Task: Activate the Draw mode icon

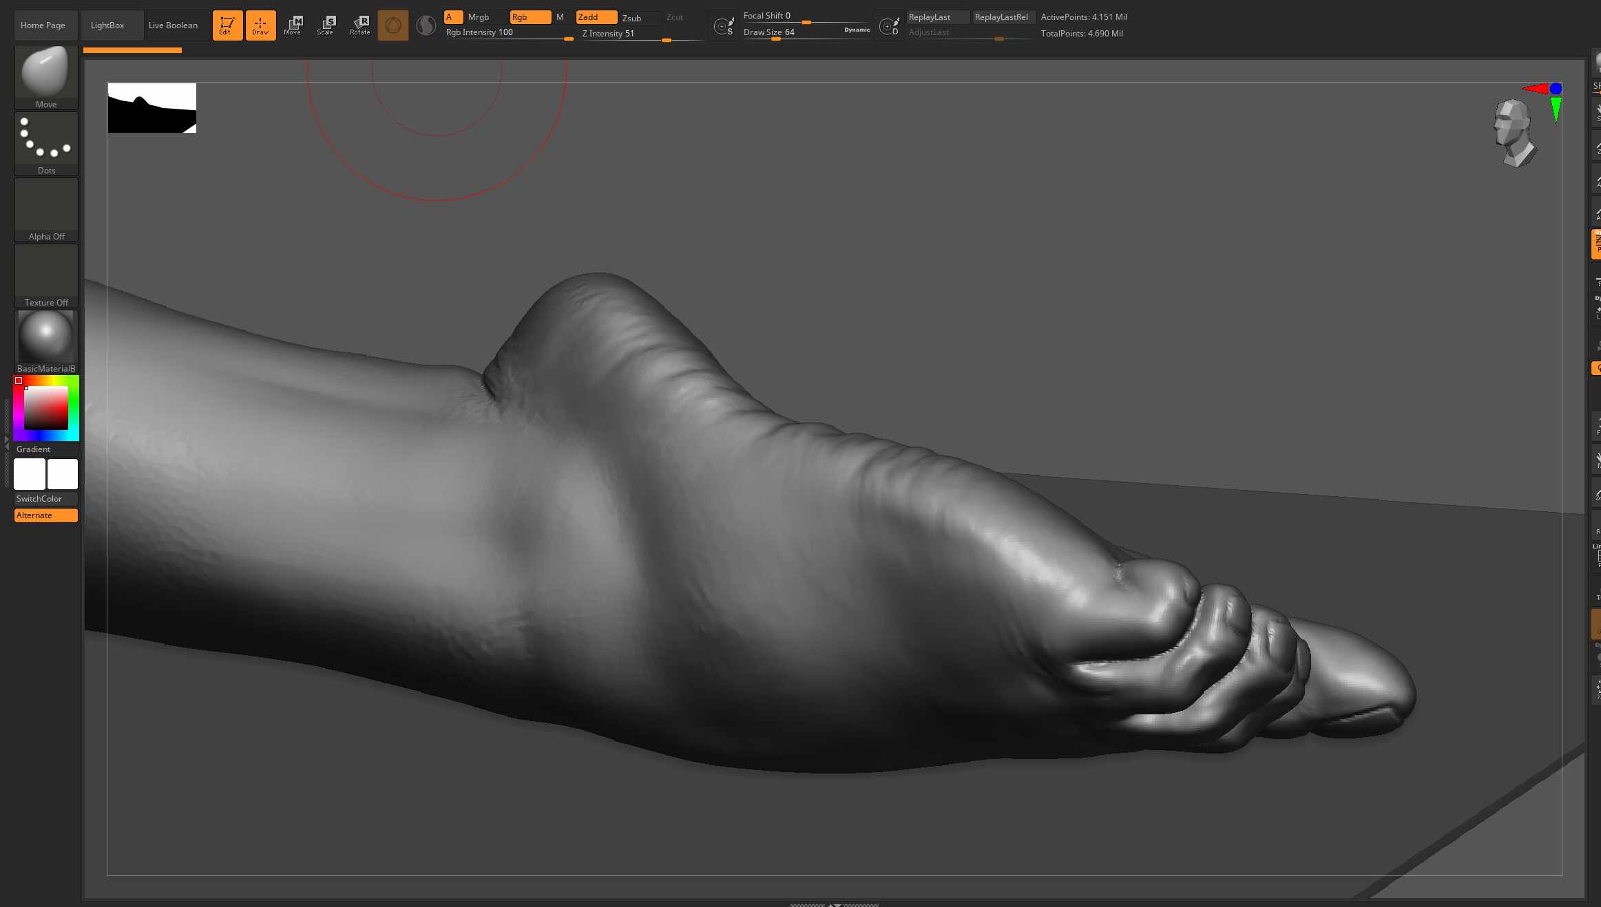Action: pyautogui.click(x=260, y=25)
